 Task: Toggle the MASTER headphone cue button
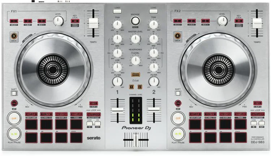click(135, 74)
